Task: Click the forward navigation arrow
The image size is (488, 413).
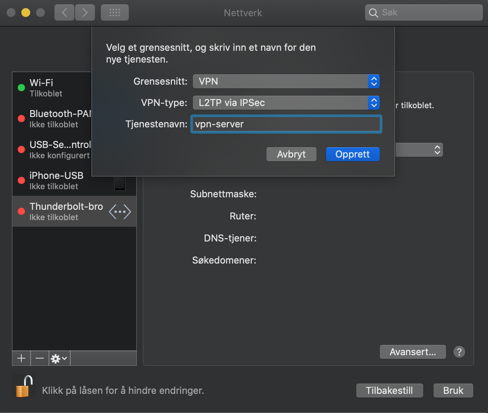Action: coord(85,12)
